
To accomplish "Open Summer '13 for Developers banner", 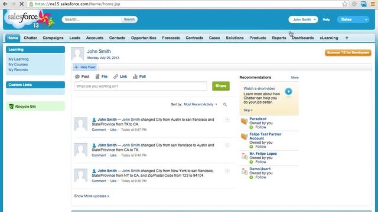I will 348,52.
